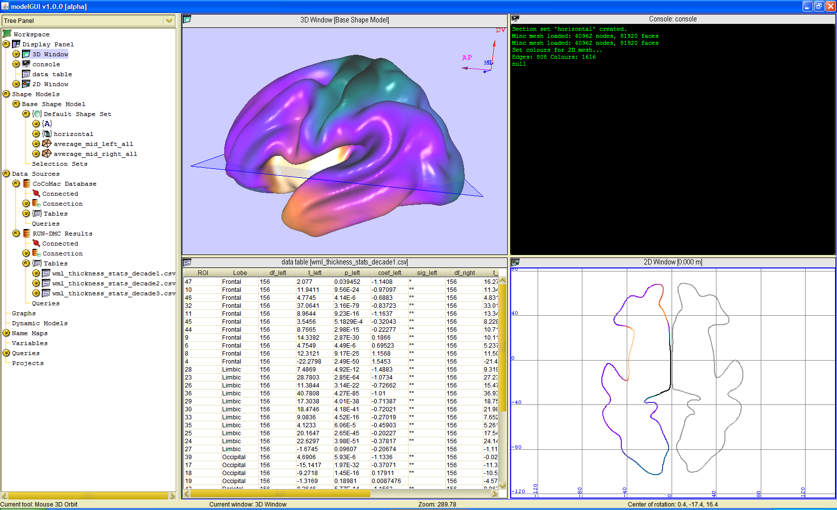Screen dimensions: 837x510
Task: Click the data table horizontal scrollbar
Action: (280, 494)
